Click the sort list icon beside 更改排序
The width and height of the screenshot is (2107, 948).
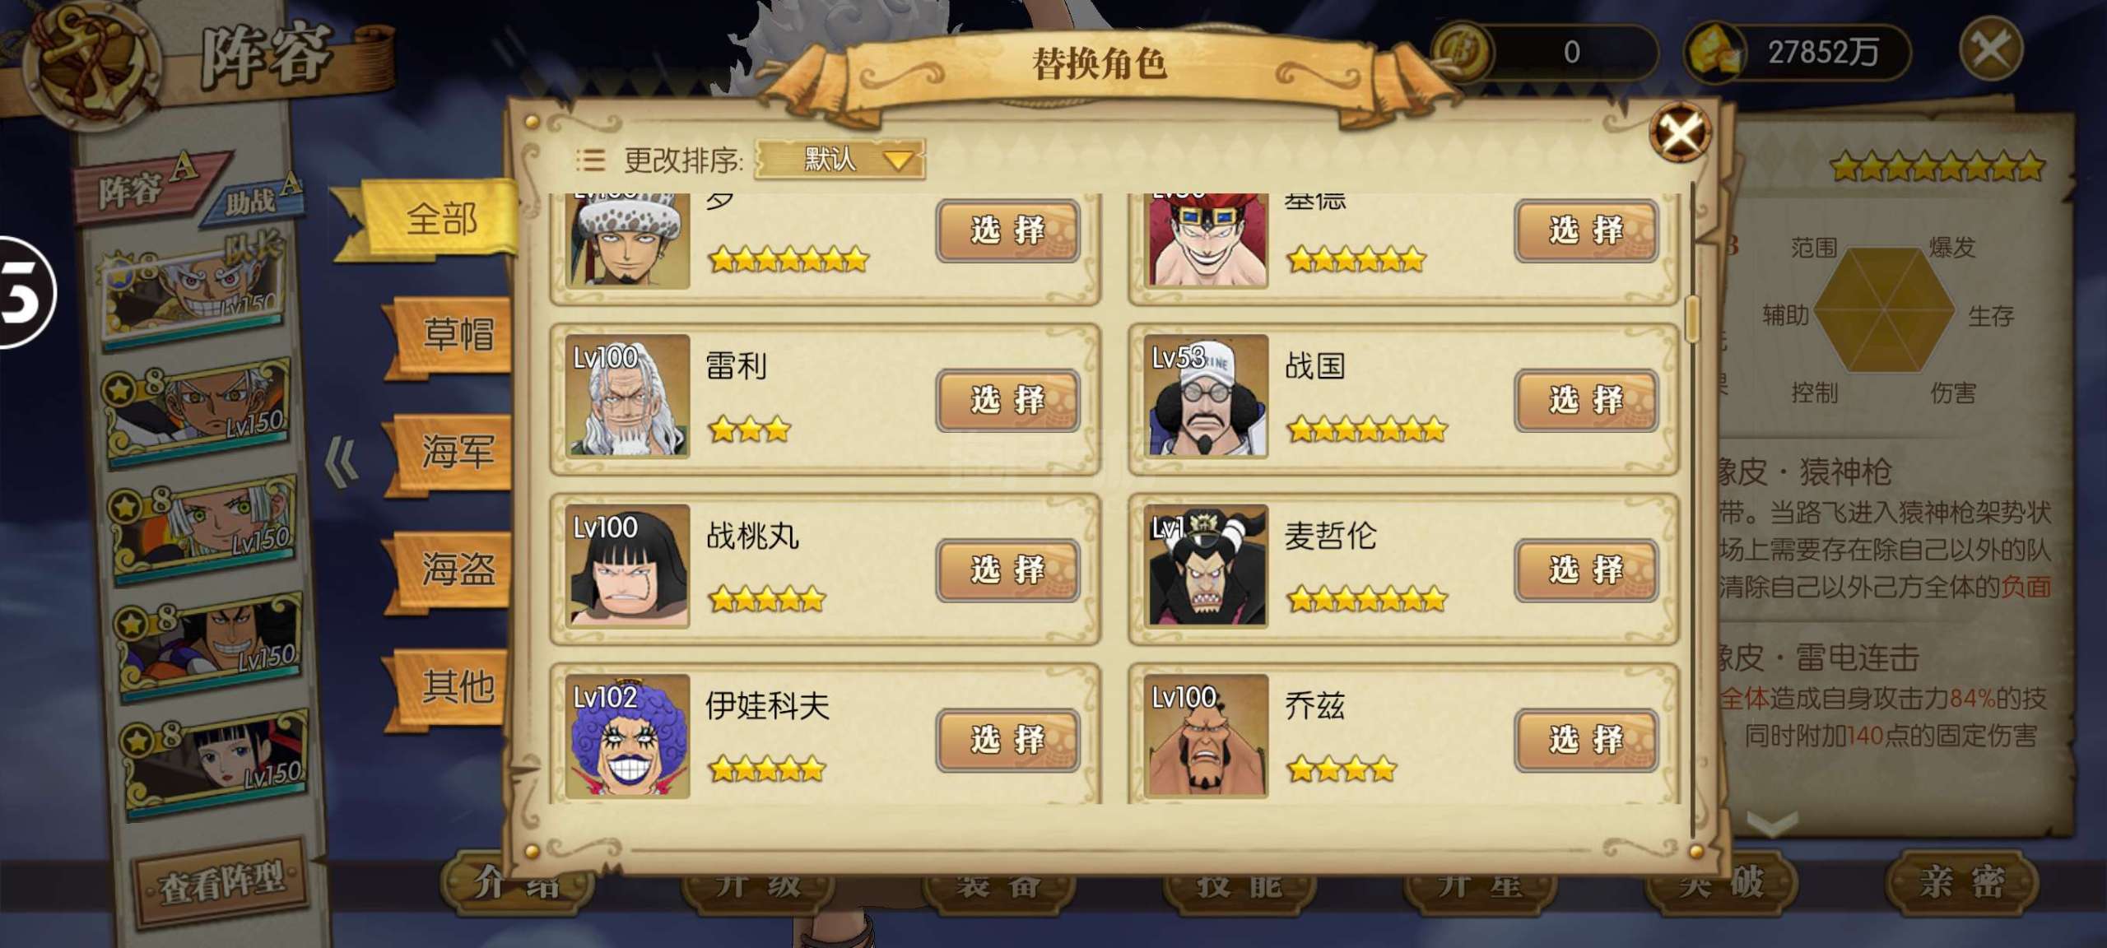pyautogui.click(x=590, y=159)
